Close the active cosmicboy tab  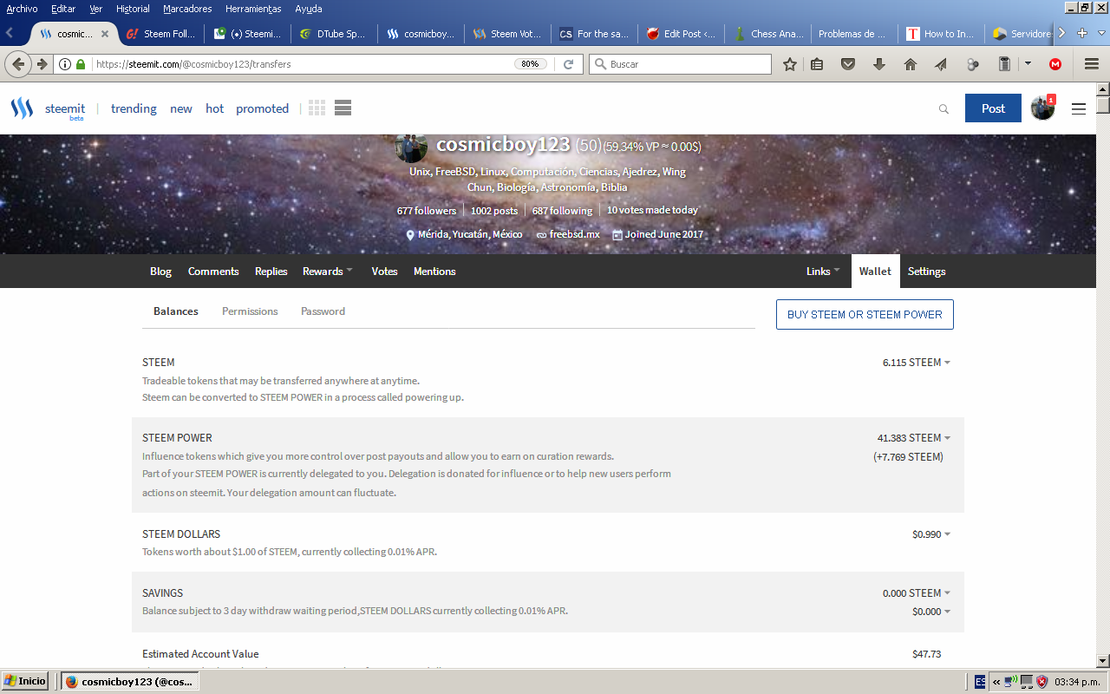[105, 34]
